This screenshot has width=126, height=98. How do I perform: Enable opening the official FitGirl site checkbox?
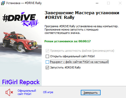[x=47, y=56]
